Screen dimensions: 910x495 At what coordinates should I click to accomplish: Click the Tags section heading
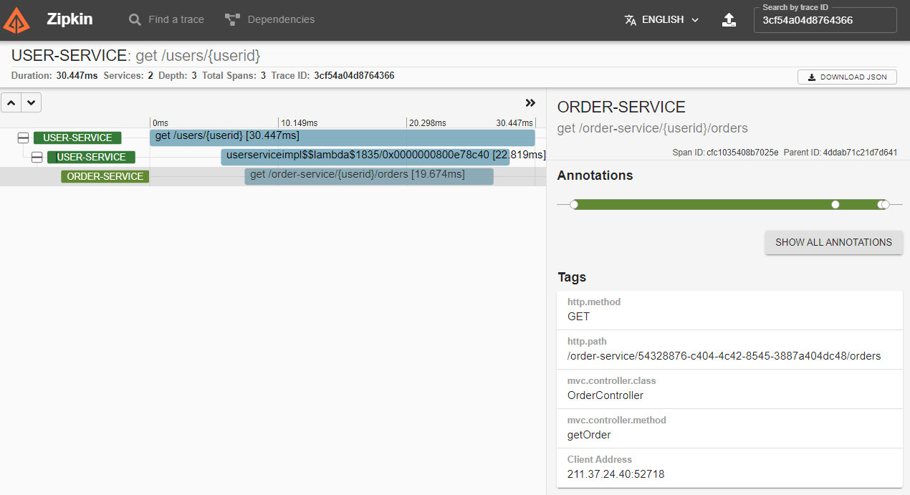click(572, 277)
